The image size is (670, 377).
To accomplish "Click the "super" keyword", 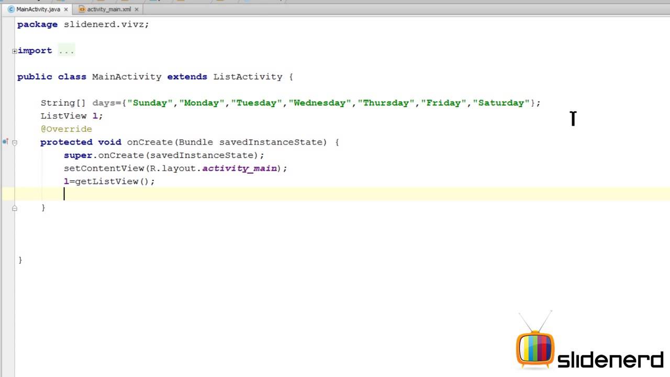I will pos(78,156).
